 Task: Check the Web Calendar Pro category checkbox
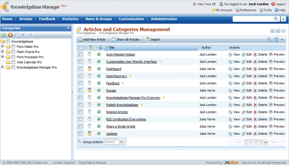pyautogui.click(x=13, y=62)
